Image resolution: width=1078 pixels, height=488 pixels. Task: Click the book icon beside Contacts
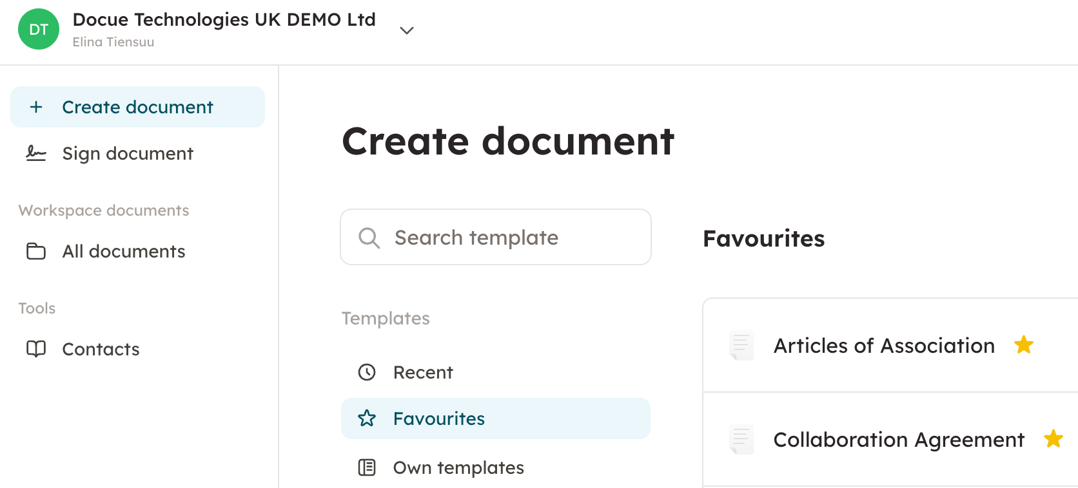pos(36,349)
